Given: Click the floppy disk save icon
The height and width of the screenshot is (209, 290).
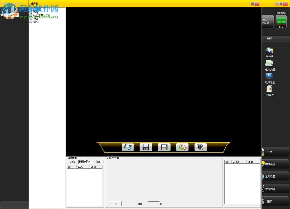Looking at the screenshot, I should point(146,147).
